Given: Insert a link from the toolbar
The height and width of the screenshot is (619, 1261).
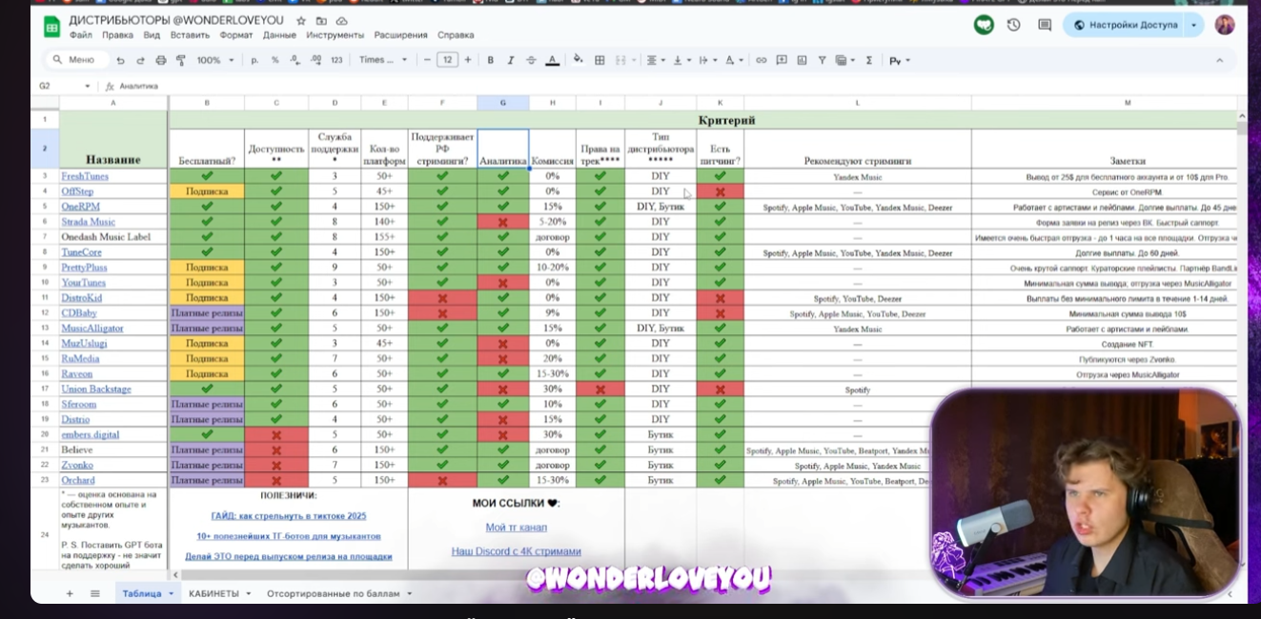Looking at the screenshot, I should tap(761, 60).
